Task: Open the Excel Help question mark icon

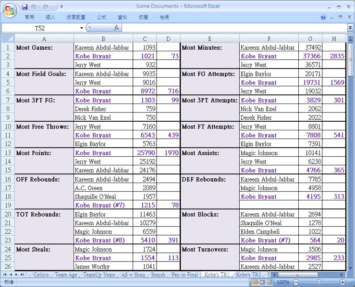Action: click(323, 17)
